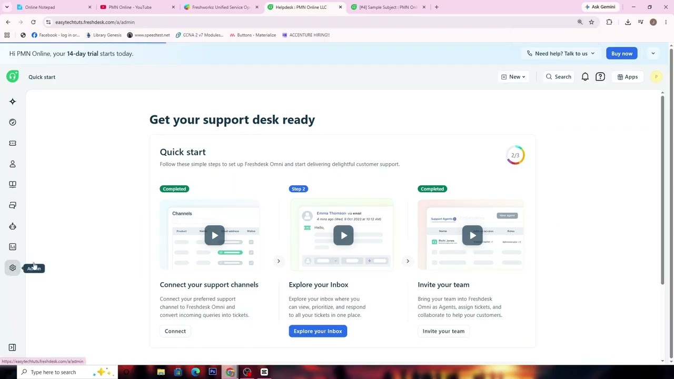Screen dimensions: 674x379
Task: Open Chrome menu three dots
Action: pyautogui.click(x=666, y=22)
